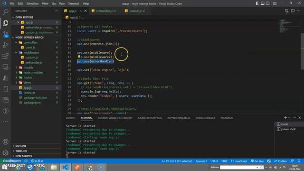Viewport: 304px width, 171px height.
Task: Open notes.txt in explorer
Action: coord(29,93)
